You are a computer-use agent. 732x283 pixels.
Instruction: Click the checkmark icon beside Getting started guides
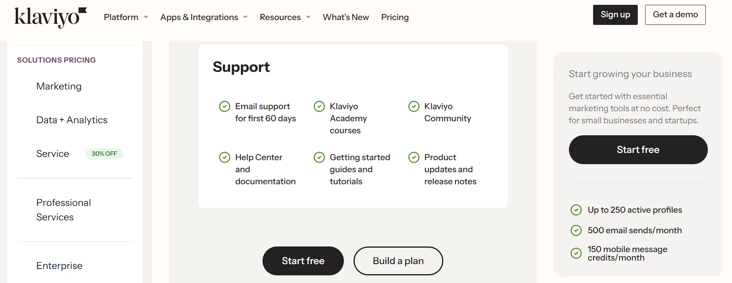pos(319,157)
